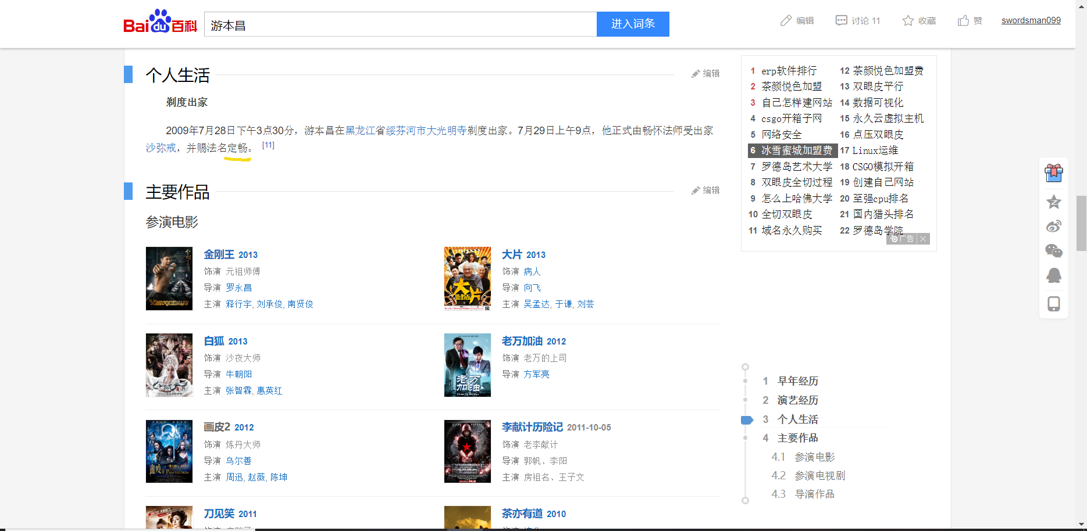Jump to 个人生活 in the outline
Image resolution: width=1087 pixels, height=531 pixels.
[x=797, y=419]
